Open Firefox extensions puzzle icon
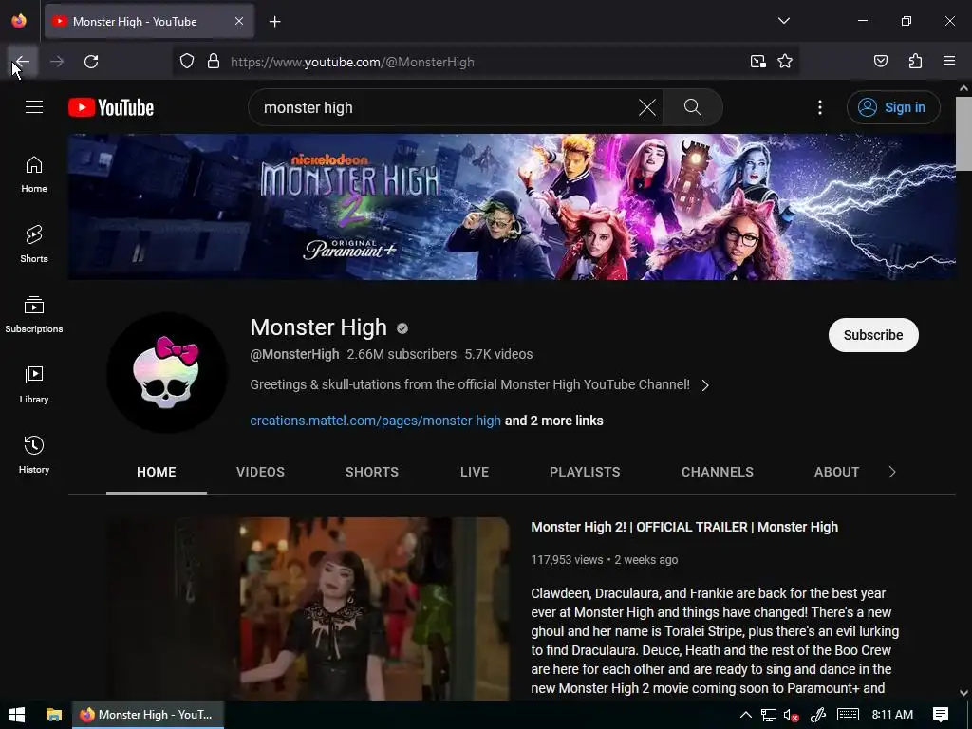The height and width of the screenshot is (729, 972). pos(915,62)
